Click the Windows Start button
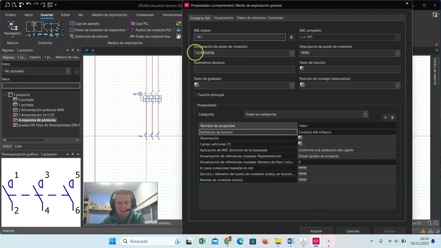 pos(112,241)
